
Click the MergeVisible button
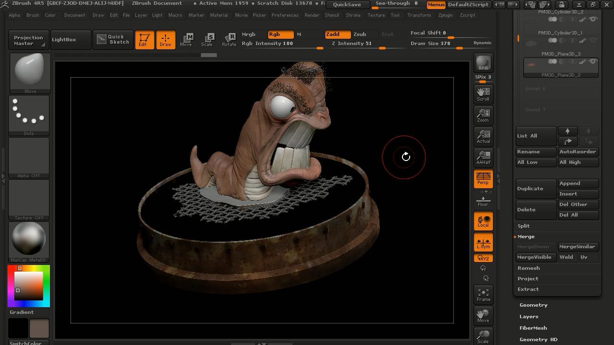click(x=534, y=257)
